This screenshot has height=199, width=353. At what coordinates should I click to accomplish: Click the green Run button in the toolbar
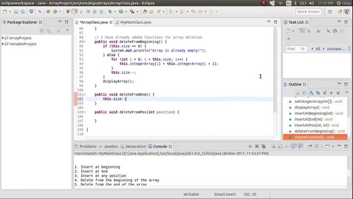(x=121, y=12)
